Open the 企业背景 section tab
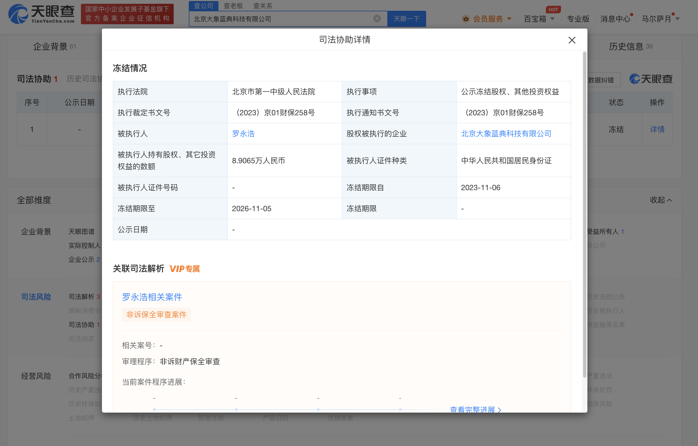Viewport: 698px width, 446px height. point(54,46)
